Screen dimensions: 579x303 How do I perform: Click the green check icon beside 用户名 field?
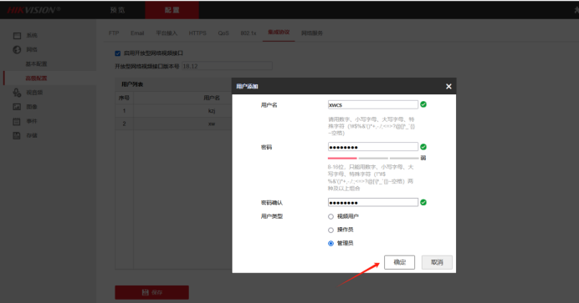[423, 104]
